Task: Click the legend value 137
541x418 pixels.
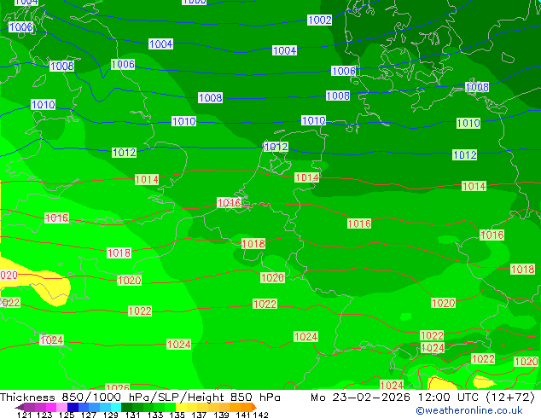Action: pos(199,415)
